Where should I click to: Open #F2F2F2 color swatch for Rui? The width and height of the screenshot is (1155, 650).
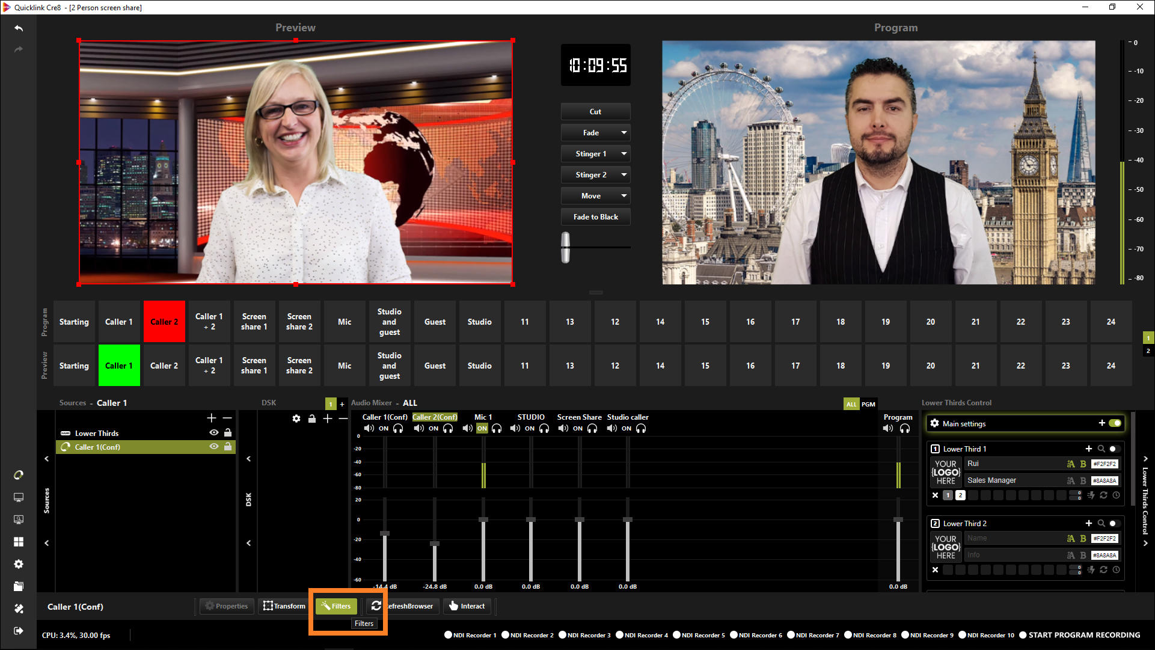(1104, 464)
